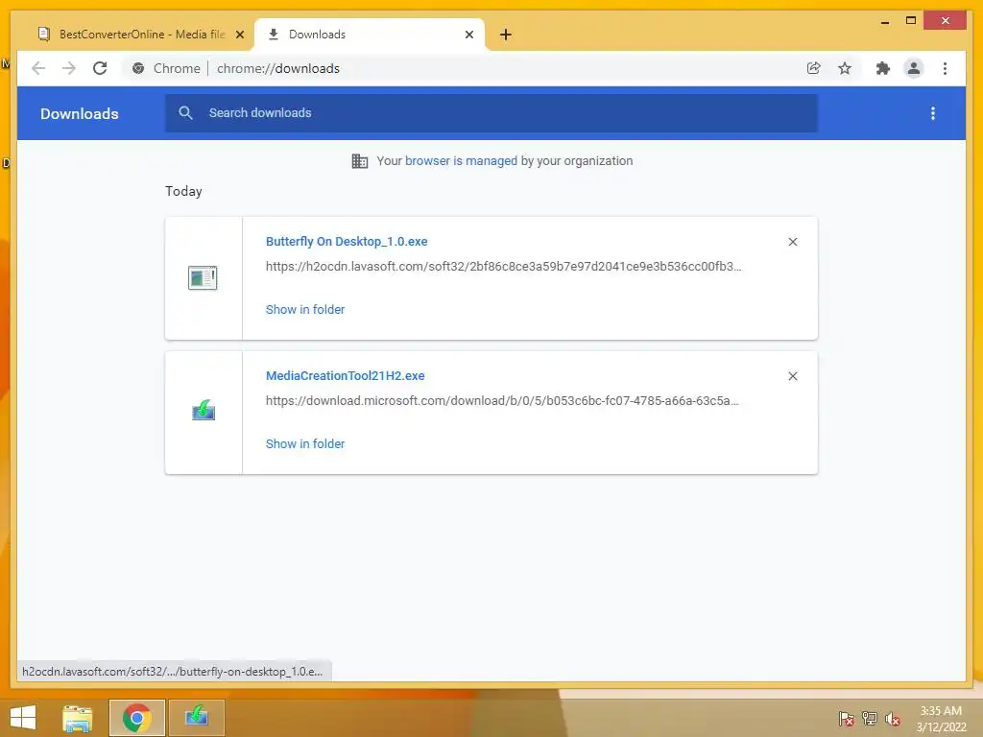Show Butterfly On Desktop in folder
983x737 pixels.
(x=305, y=309)
